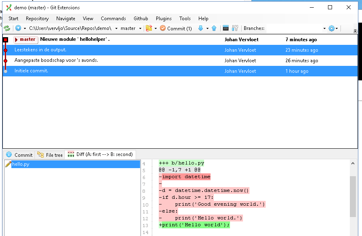This screenshot has width=362, height=236.
Task: Click '1 hour ago' date cell
Action: [297, 71]
